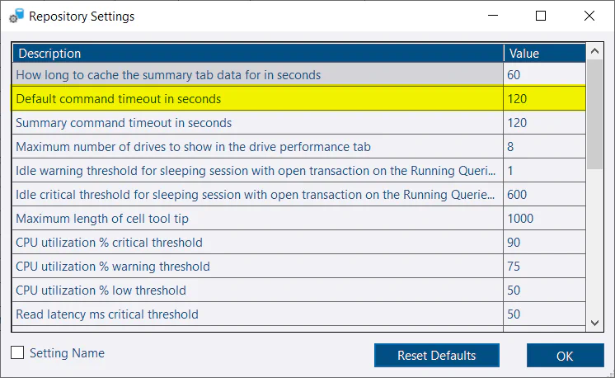This screenshot has width=615, height=378.
Task: Edit idle critical threshold value 600
Action: pyautogui.click(x=544, y=195)
